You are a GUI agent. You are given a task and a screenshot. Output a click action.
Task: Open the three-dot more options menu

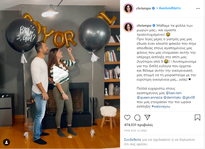[x=198, y=8]
